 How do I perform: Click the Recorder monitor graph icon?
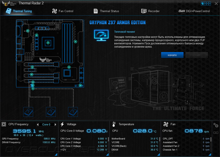pos(144,11)
